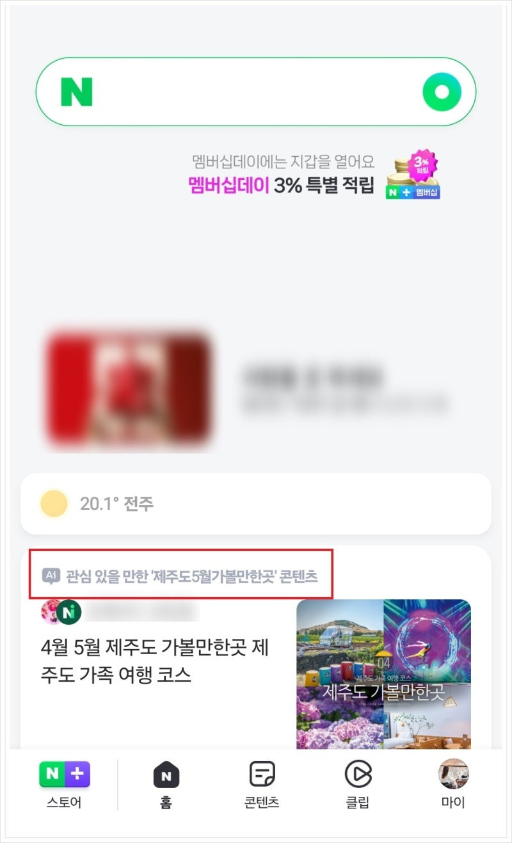Open the 4월 5월 제주도 가볼만한곳 article title
The width and height of the screenshot is (512, 843).
(154, 661)
